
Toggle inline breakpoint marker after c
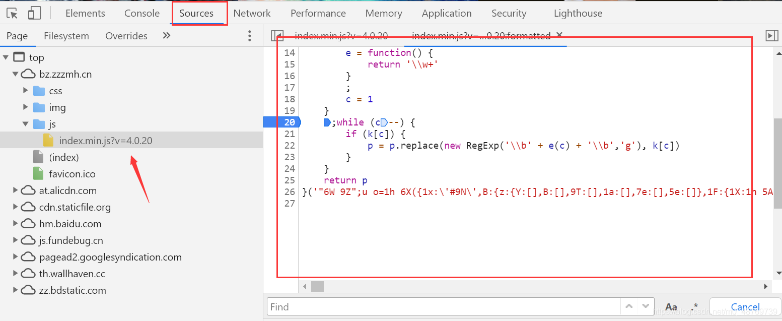pos(384,122)
